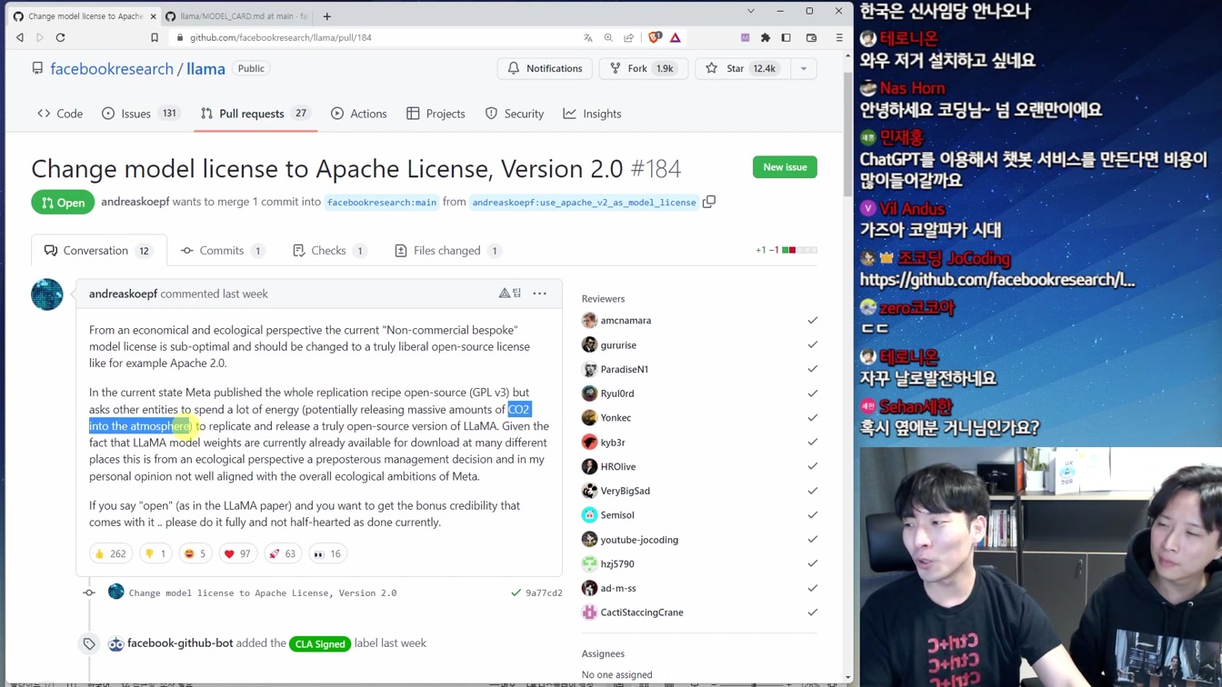Screen dimensions: 1222x687
Task: Switch to llama/MODEL_CARD.md browser tab
Action: (237, 15)
